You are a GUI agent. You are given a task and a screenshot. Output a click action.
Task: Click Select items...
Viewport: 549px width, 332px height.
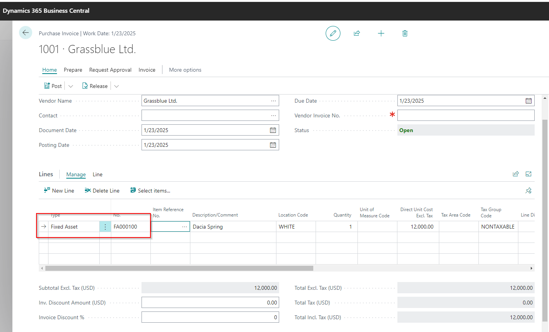(150, 191)
